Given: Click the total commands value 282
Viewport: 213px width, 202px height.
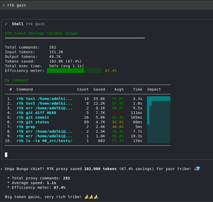Looking at the screenshot, I should click(53, 47).
